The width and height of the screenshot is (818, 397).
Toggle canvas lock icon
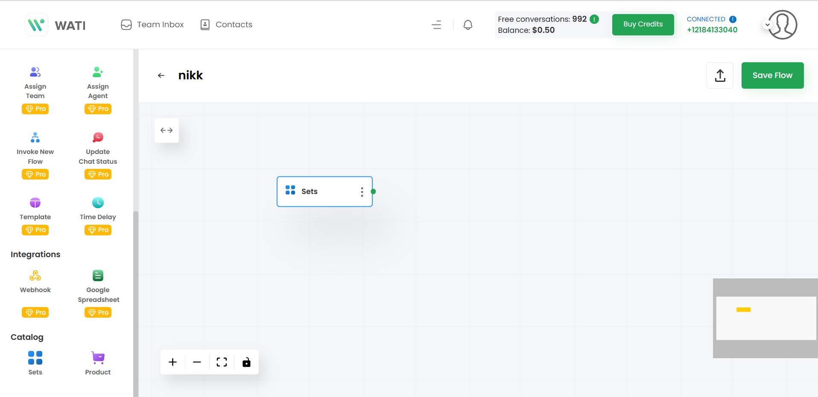coord(246,362)
